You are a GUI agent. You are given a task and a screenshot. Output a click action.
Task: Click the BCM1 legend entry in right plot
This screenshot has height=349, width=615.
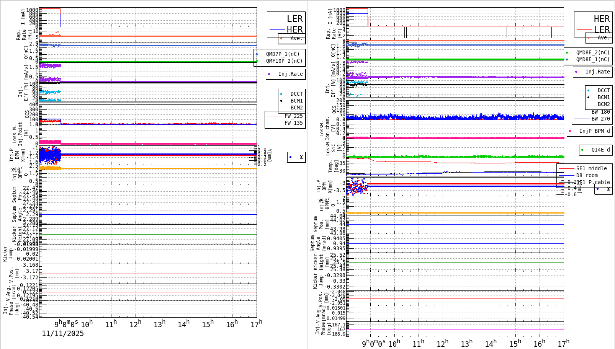(604, 98)
